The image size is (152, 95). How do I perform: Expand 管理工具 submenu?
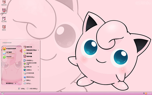point(31,67)
